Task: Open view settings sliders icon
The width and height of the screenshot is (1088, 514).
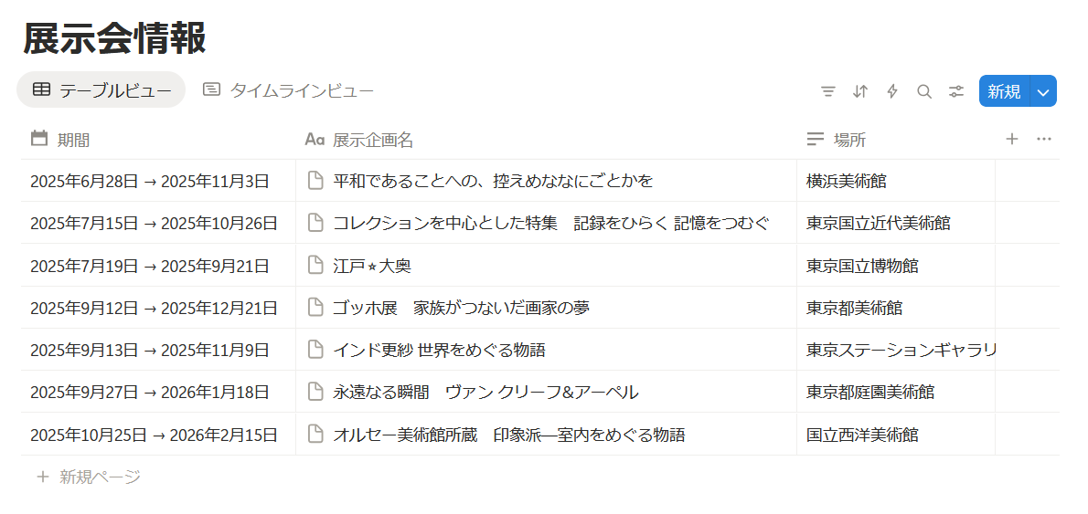Action: [957, 91]
